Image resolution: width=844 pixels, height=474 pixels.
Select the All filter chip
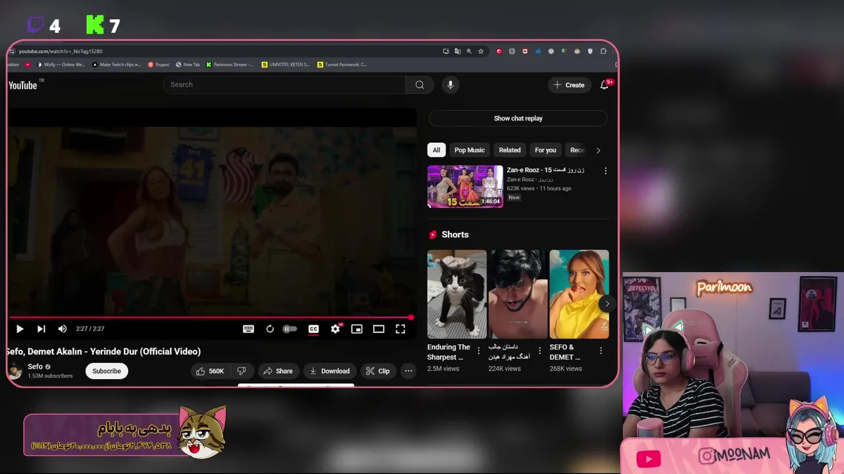[436, 150]
